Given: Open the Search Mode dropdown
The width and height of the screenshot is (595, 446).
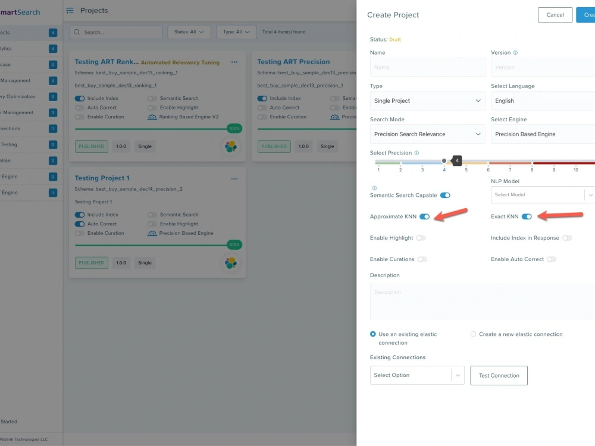Looking at the screenshot, I should coord(427,134).
